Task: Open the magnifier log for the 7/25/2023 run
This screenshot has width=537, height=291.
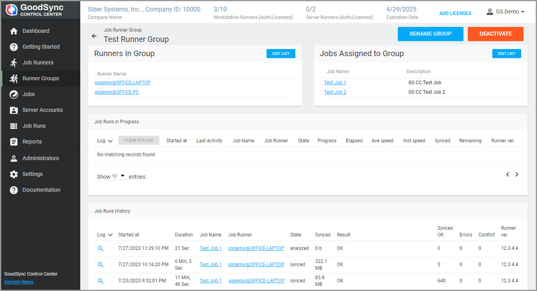Action: (101, 281)
